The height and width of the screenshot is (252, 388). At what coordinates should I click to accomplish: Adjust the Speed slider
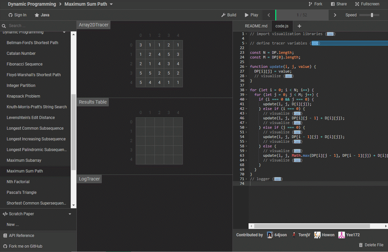(x=372, y=15)
